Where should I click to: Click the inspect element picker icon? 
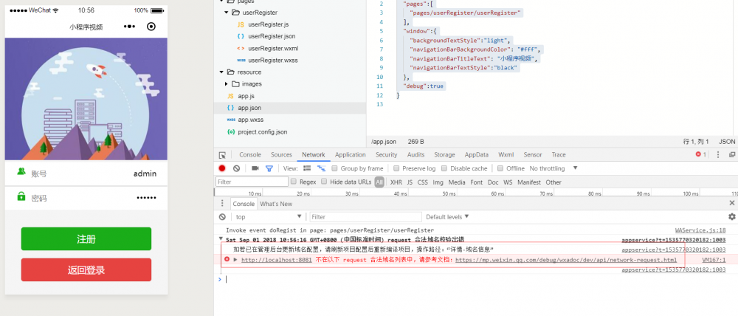222,155
